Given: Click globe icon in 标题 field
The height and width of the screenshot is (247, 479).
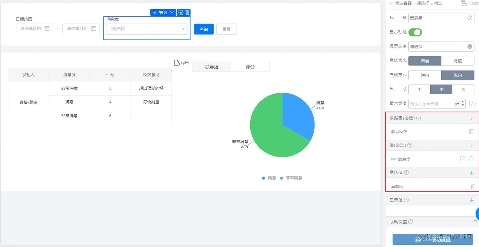Looking at the screenshot, I should point(469,18).
